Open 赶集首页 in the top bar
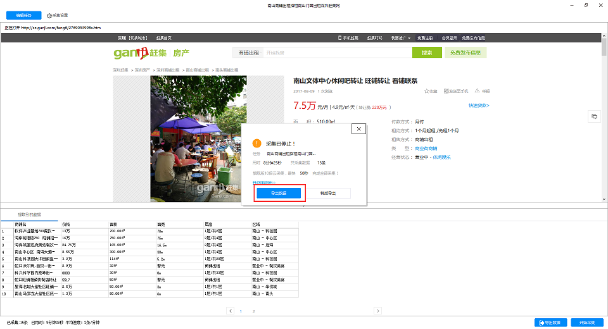This screenshot has width=608, height=329. (x=163, y=38)
